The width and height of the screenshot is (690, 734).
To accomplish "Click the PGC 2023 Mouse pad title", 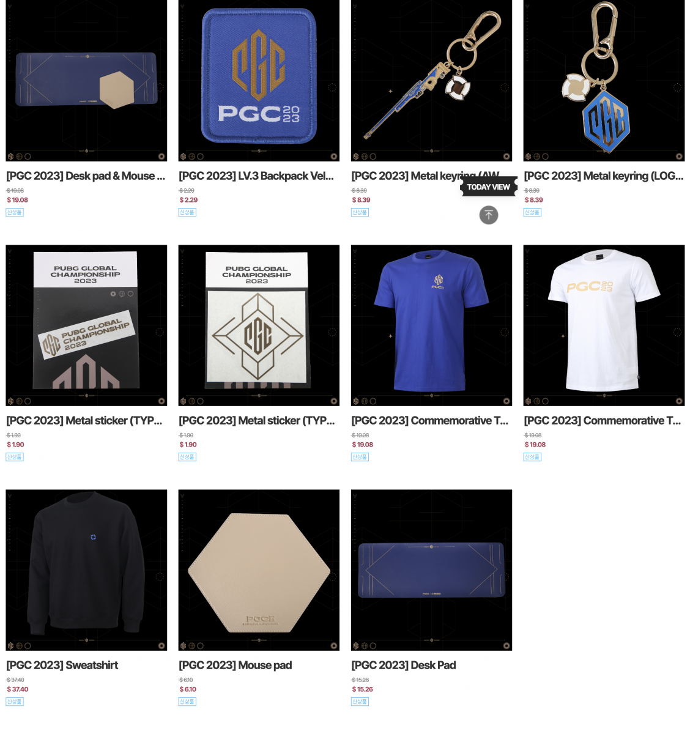I will (x=236, y=665).
